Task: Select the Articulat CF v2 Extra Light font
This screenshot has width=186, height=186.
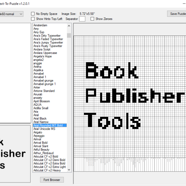Action: tap(50, 167)
